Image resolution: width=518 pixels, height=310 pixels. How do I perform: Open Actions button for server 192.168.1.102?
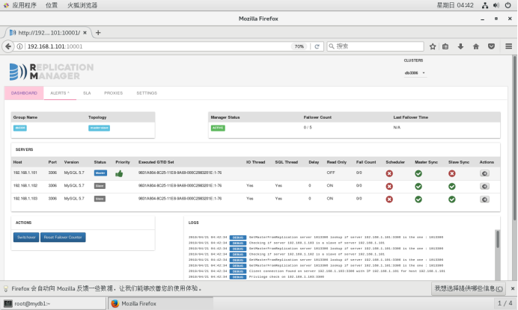click(x=484, y=186)
